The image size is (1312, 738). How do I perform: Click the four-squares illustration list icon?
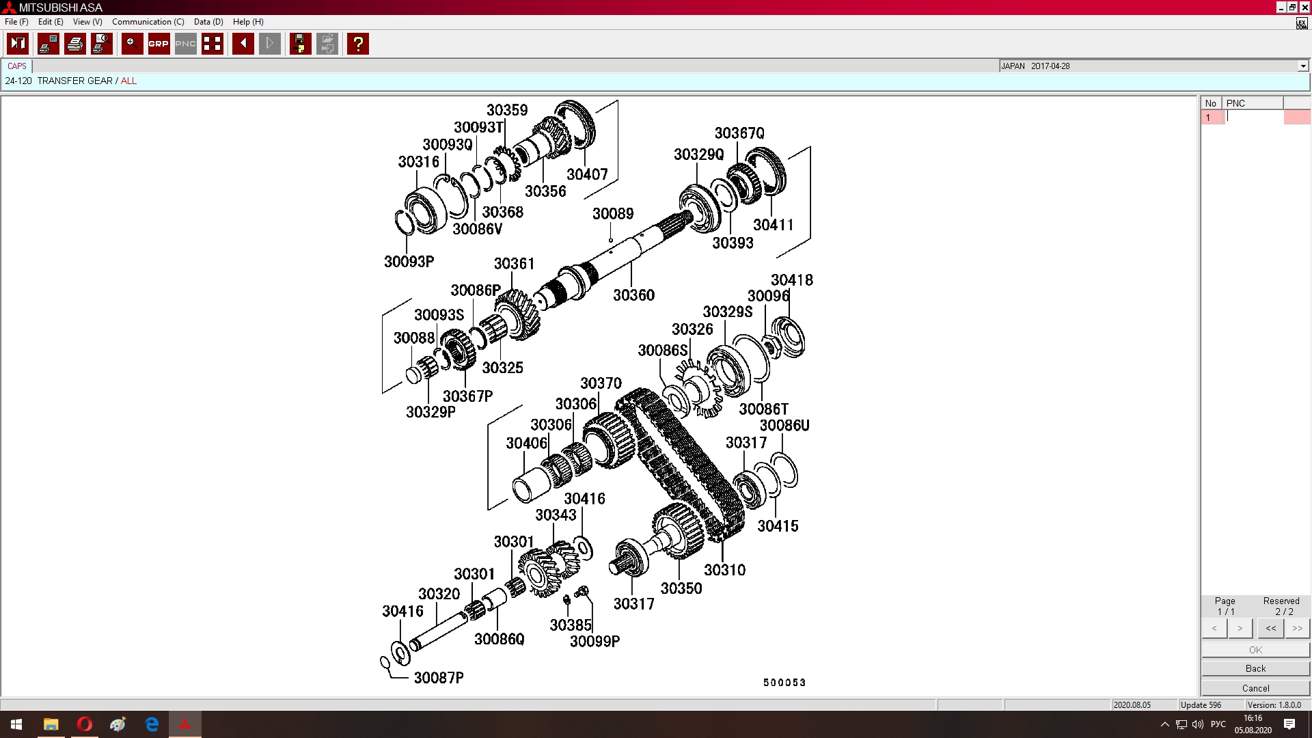(213, 44)
